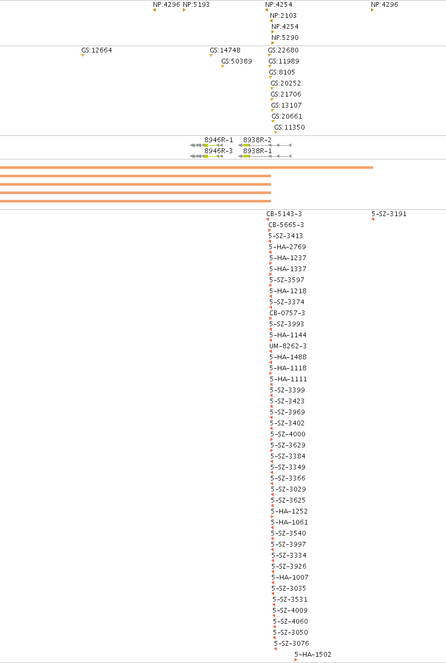Open the 5-HA-1218 feature
The width and height of the screenshot is (446, 663).
coord(288,292)
